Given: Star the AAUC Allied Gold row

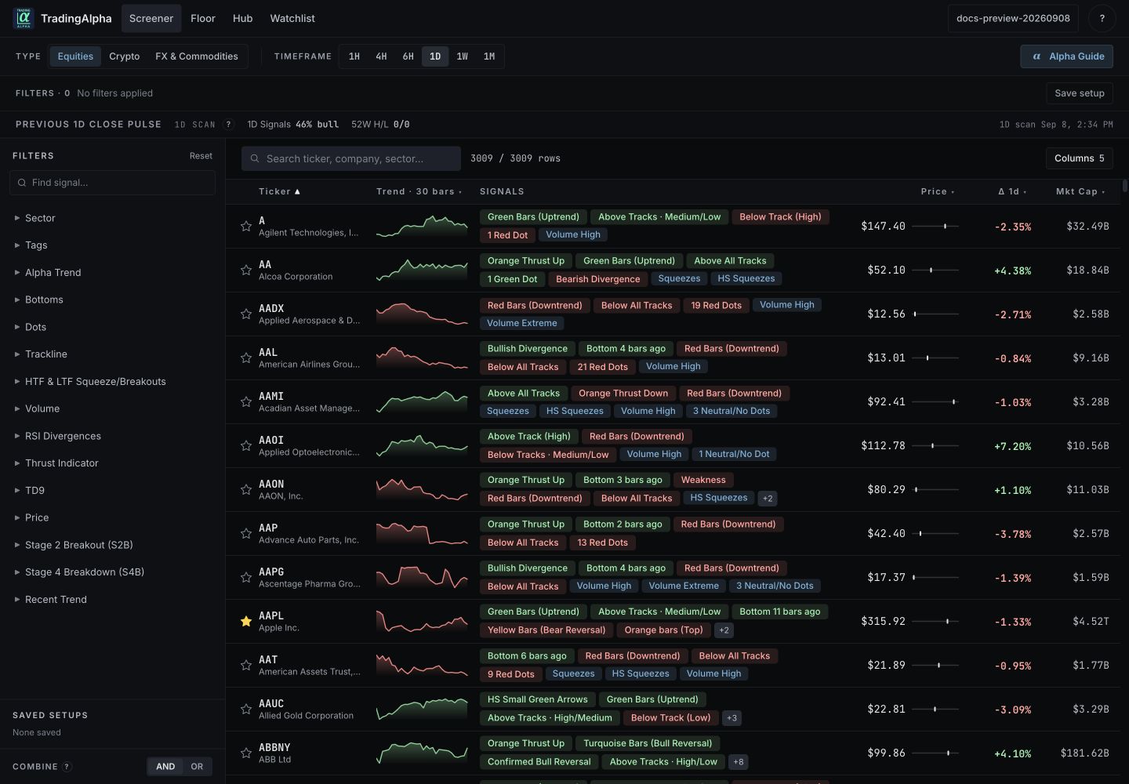Looking at the screenshot, I should point(246,710).
